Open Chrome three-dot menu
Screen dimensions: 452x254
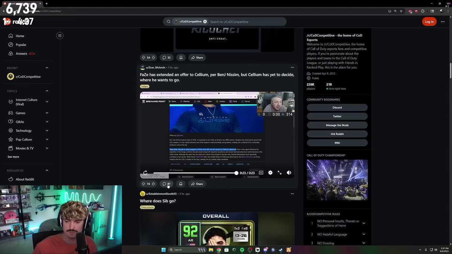(x=447, y=11)
